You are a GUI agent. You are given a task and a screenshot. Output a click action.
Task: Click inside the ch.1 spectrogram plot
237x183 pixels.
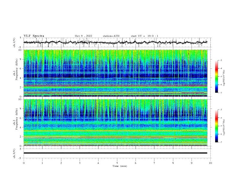coord(116,73)
